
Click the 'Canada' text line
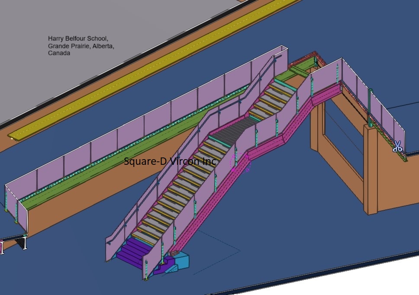(59, 53)
